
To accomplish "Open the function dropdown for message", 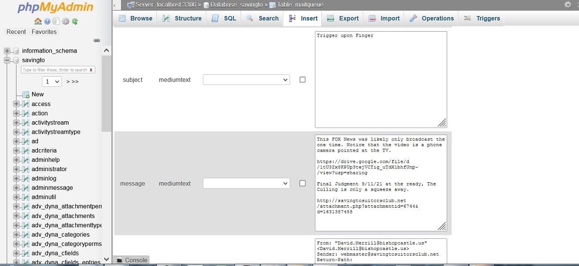I will click(x=246, y=183).
